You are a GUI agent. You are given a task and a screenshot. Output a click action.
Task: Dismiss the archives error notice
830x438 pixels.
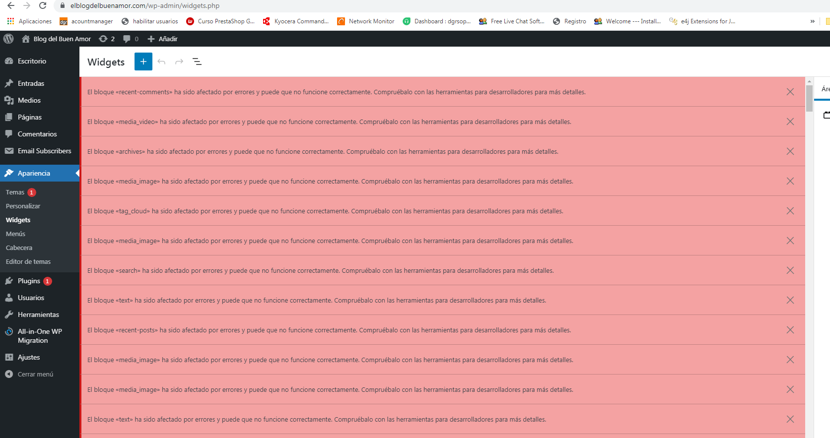[x=790, y=151]
